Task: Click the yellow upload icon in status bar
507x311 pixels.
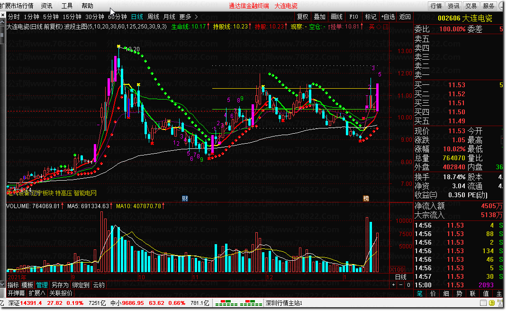Action: click(491, 303)
